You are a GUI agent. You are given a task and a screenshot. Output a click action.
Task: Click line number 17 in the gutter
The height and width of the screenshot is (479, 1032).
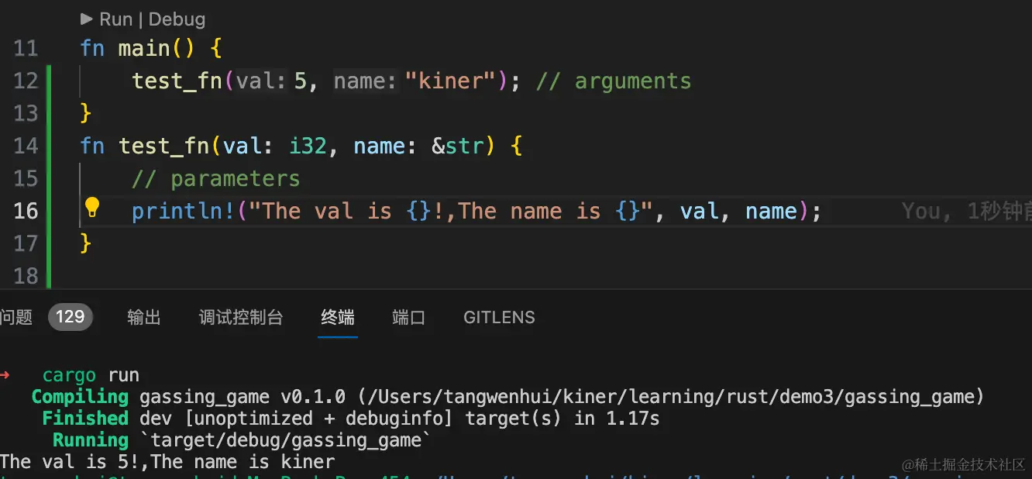click(x=26, y=244)
